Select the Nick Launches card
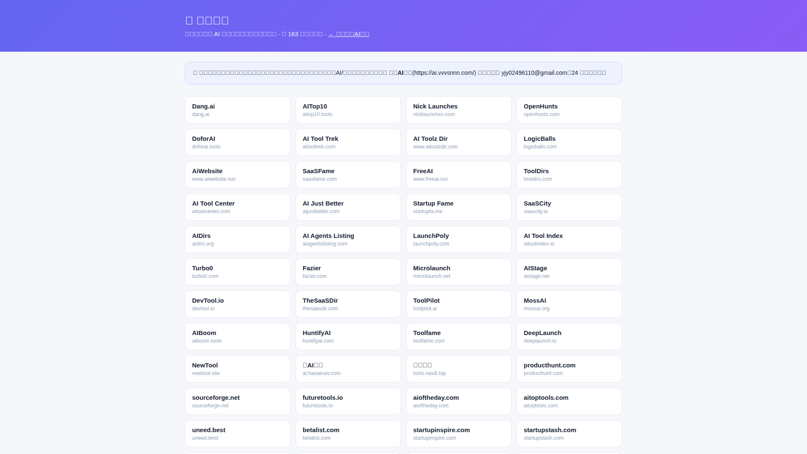 (x=459, y=110)
